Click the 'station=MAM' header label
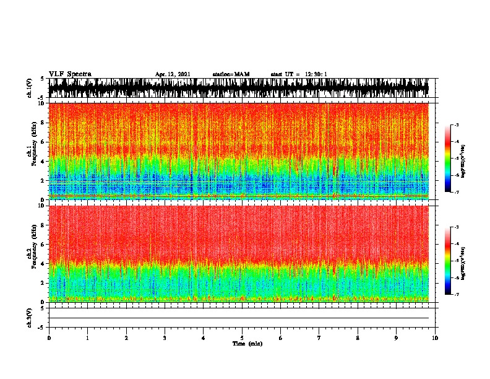Screen dimensions: 490x379 click(231, 74)
